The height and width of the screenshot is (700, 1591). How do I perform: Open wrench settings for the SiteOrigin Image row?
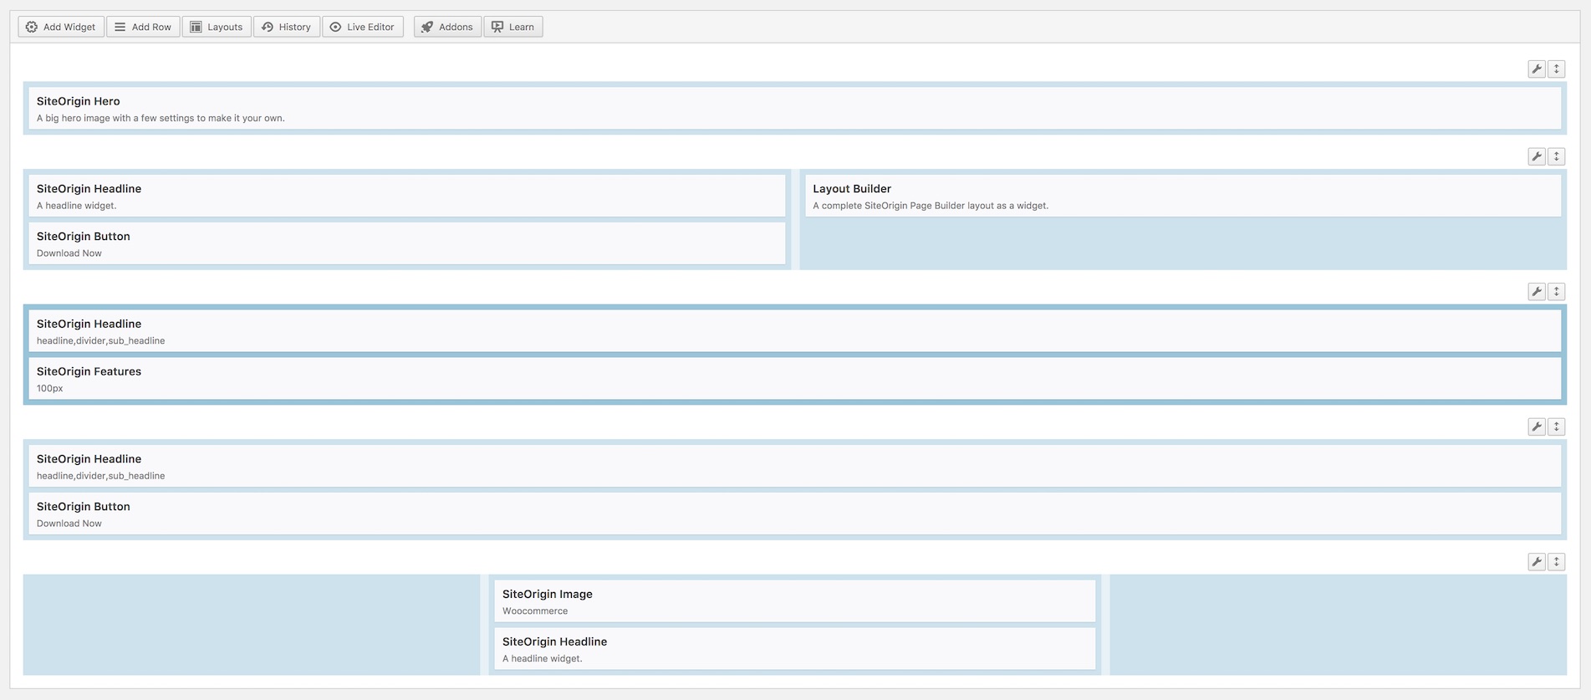[1537, 562]
